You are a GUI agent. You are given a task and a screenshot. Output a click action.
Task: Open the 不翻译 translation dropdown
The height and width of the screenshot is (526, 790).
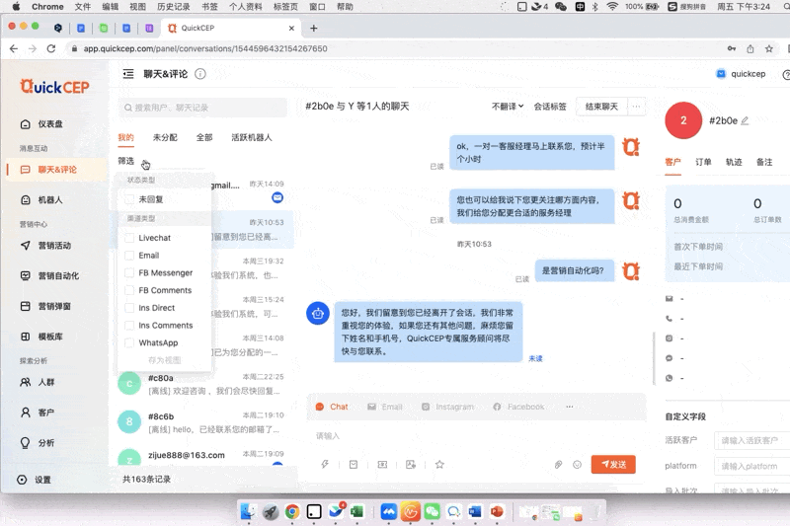coord(508,107)
